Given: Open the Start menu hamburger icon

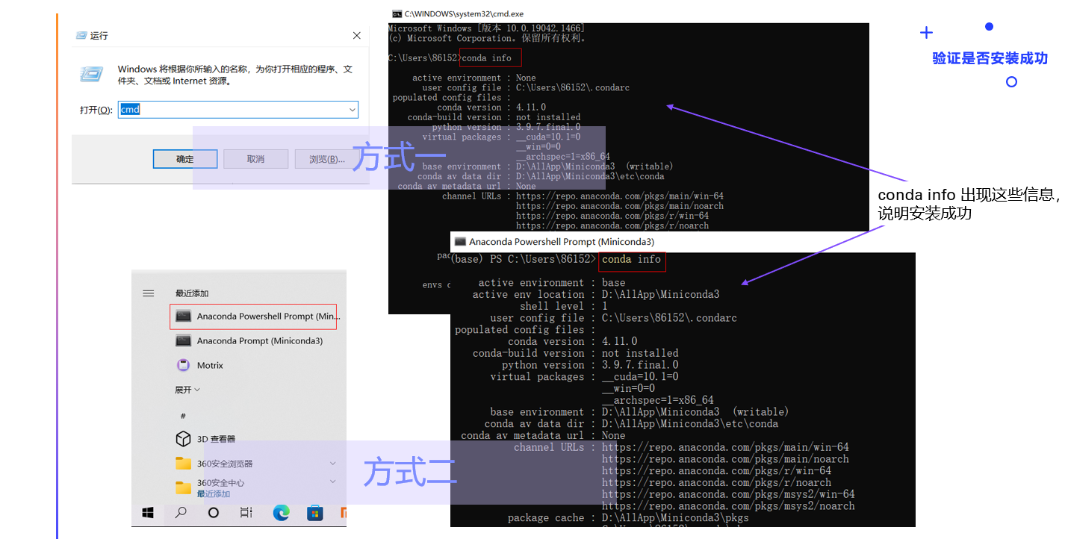Looking at the screenshot, I should pyautogui.click(x=148, y=293).
